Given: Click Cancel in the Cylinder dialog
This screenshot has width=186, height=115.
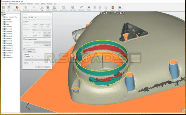Looking at the screenshot, I should tap(46, 67).
